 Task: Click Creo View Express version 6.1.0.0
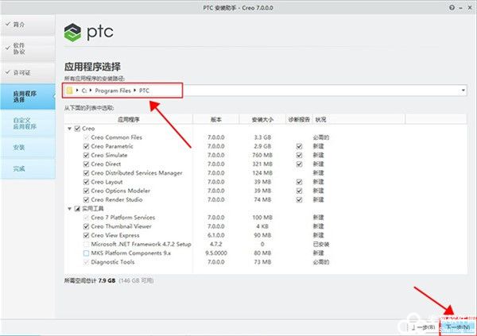tap(216, 235)
